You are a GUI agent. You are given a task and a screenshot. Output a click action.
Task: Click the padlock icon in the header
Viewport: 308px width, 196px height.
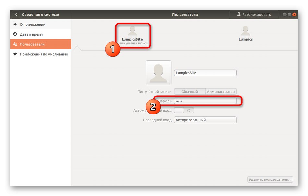pyautogui.click(x=239, y=14)
